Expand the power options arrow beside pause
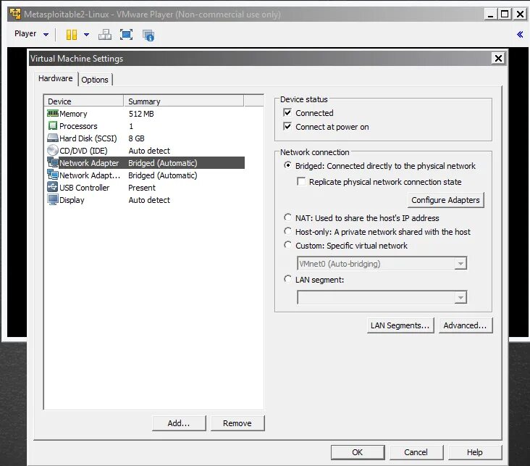 tap(86, 35)
